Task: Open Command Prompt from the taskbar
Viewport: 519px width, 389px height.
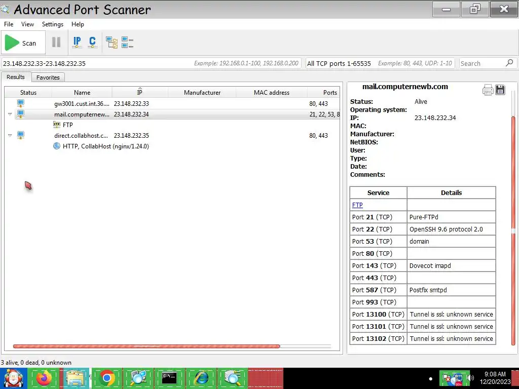Action: 169,378
